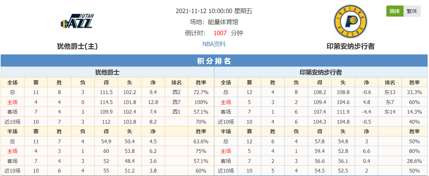This screenshot has height=176, width=429.
Task: Click Jazz half-game win rate 63.6%
Action: tap(201, 142)
